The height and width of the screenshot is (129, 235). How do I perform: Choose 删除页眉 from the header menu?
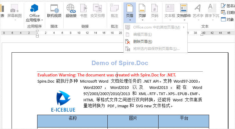click(142, 42)
